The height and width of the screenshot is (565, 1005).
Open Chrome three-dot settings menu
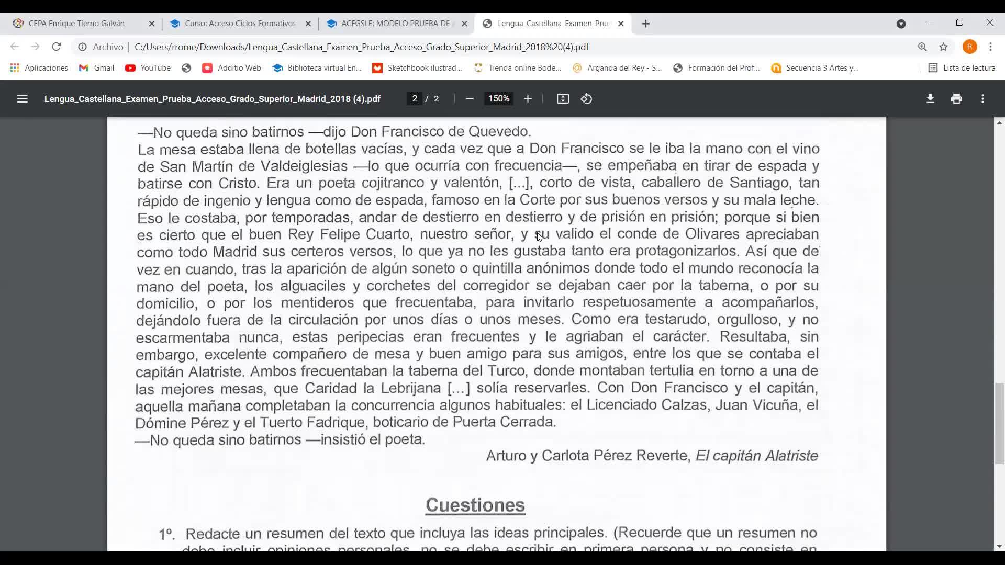[x=990, y=47]
